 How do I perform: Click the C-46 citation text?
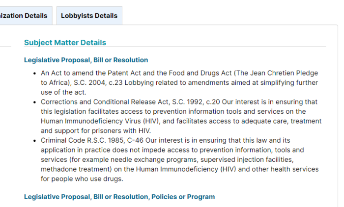click(135, 140)
